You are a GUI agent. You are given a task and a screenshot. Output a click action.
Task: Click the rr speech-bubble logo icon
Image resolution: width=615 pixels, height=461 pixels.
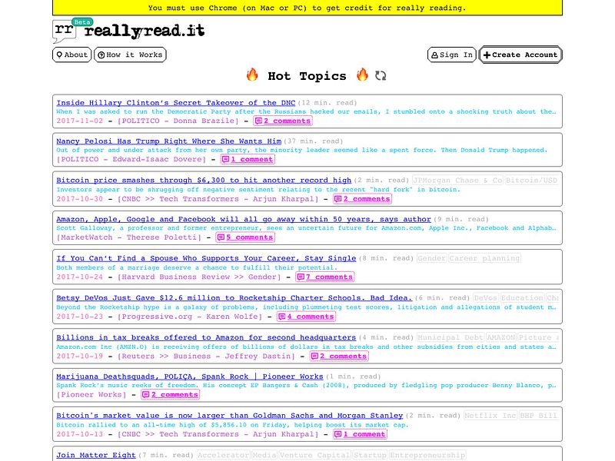point(65,31)
